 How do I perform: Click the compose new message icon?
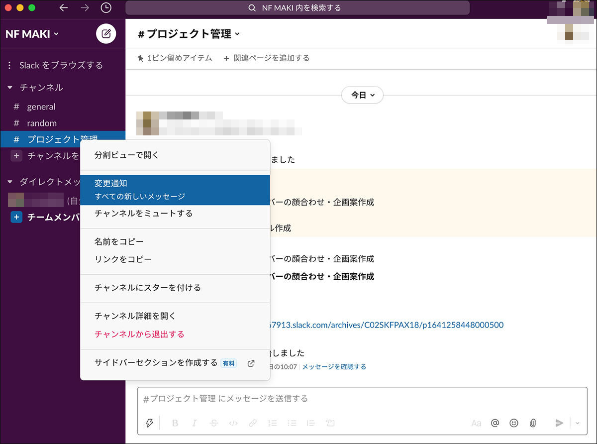point(105,34)
